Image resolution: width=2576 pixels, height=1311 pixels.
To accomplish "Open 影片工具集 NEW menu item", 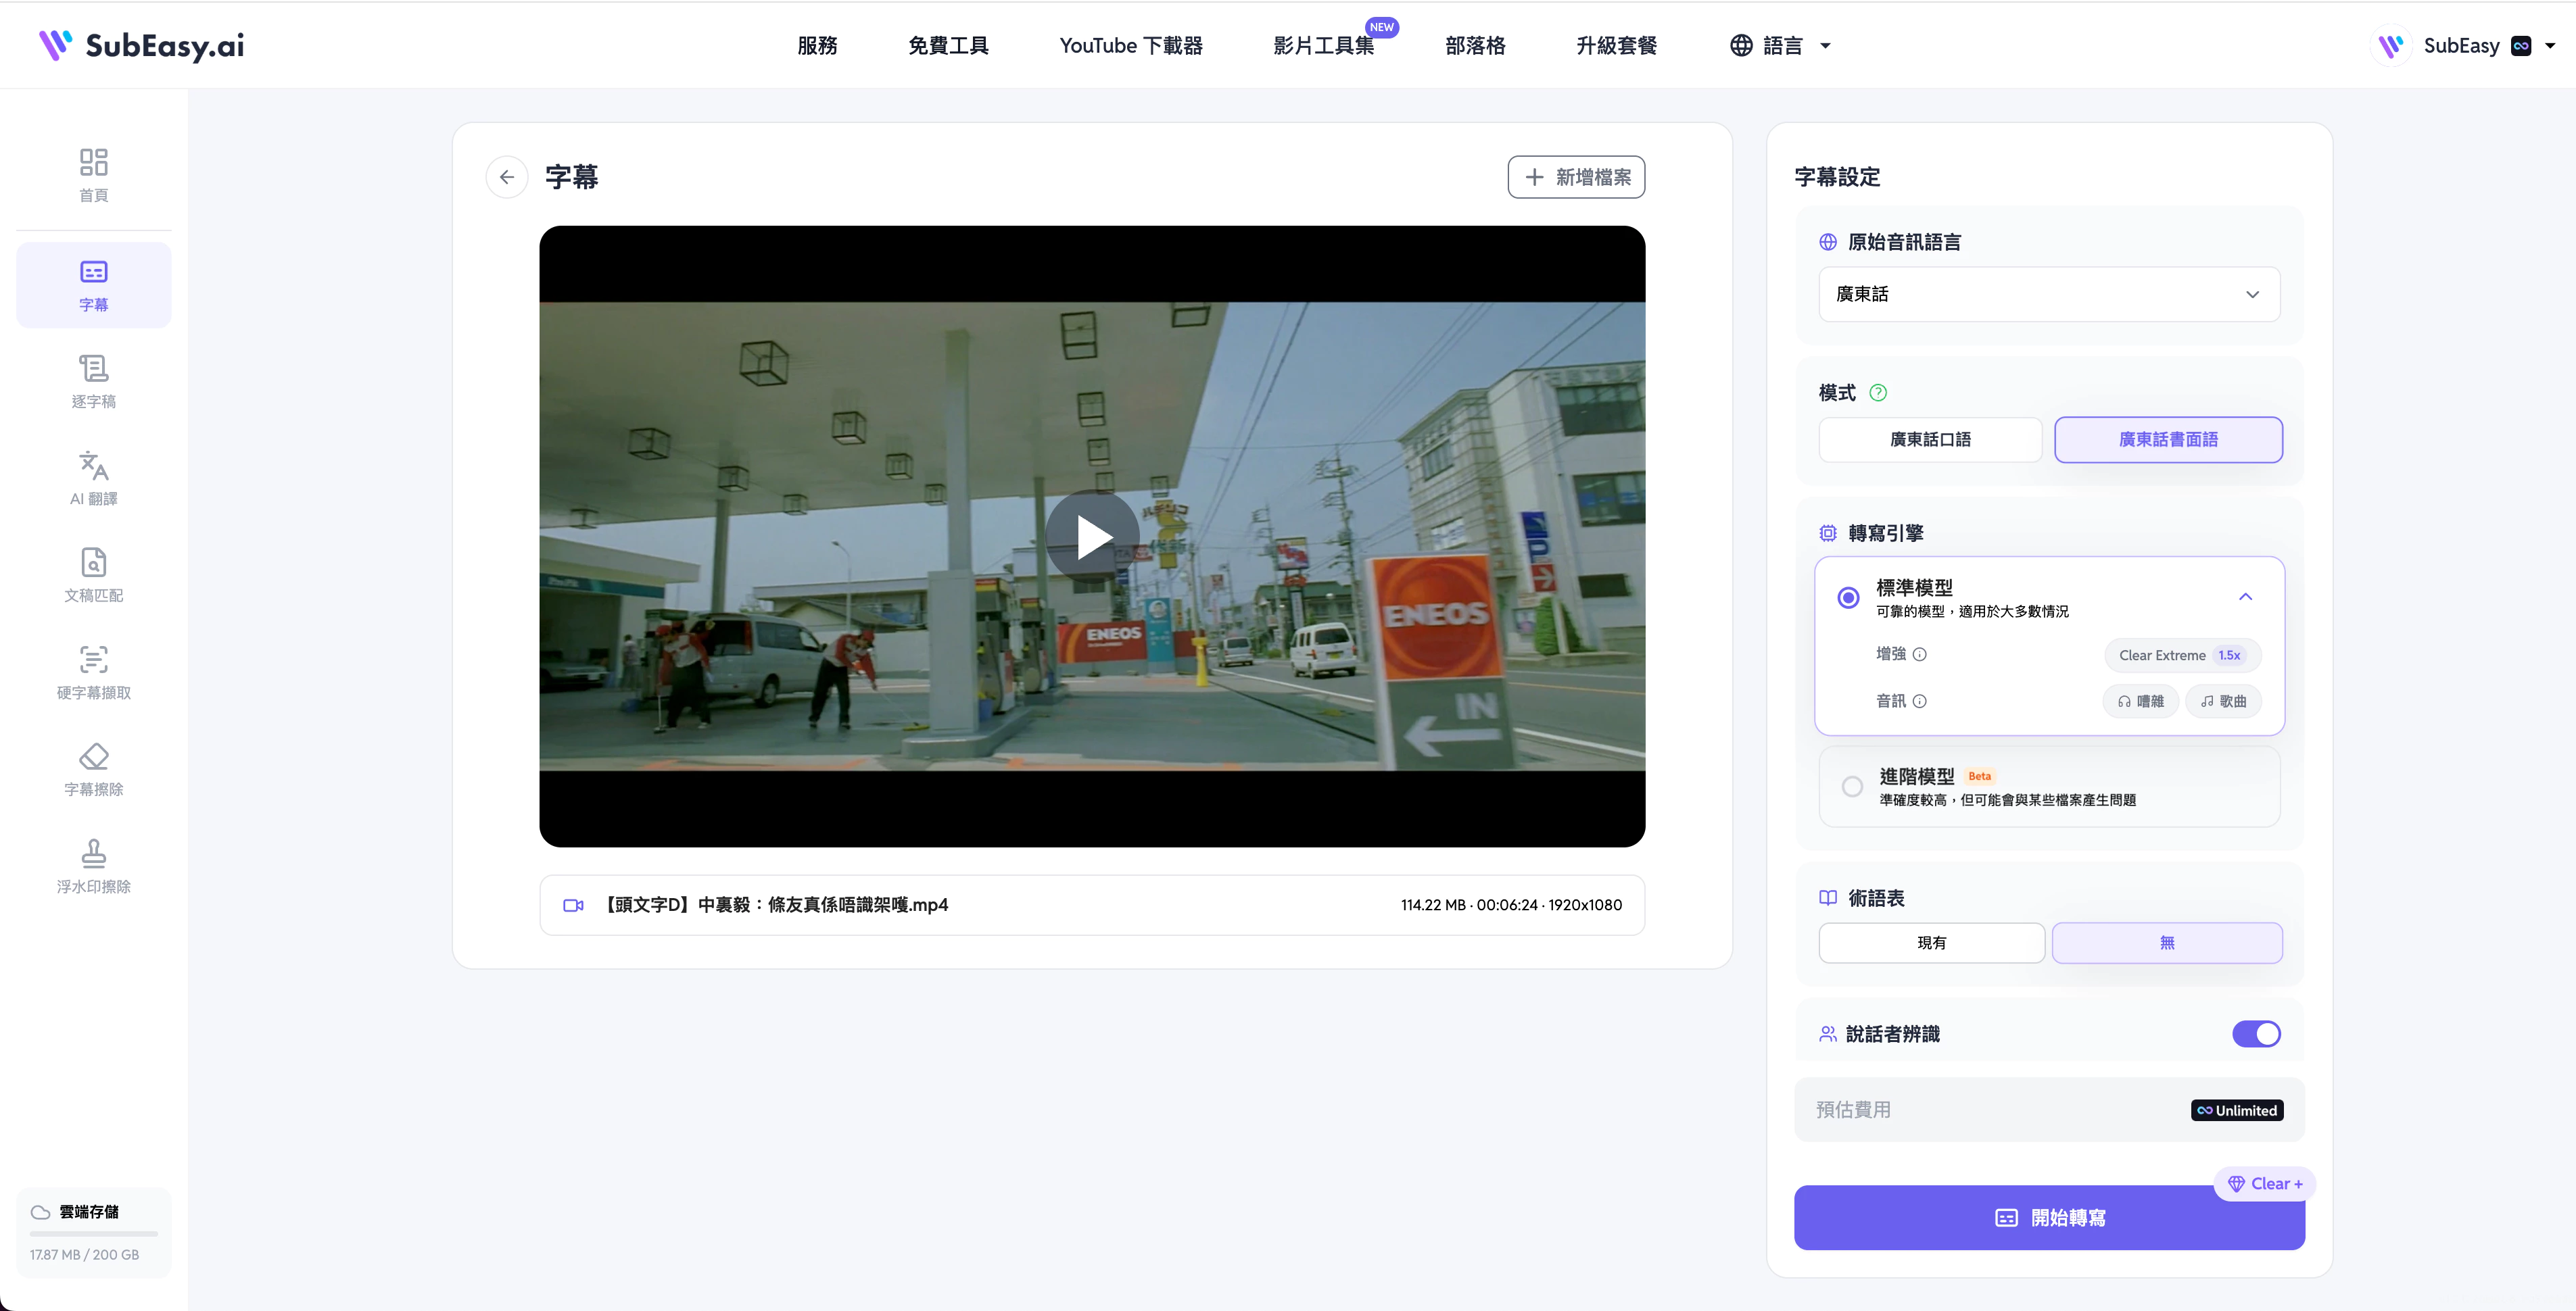I will point(1324,46).
